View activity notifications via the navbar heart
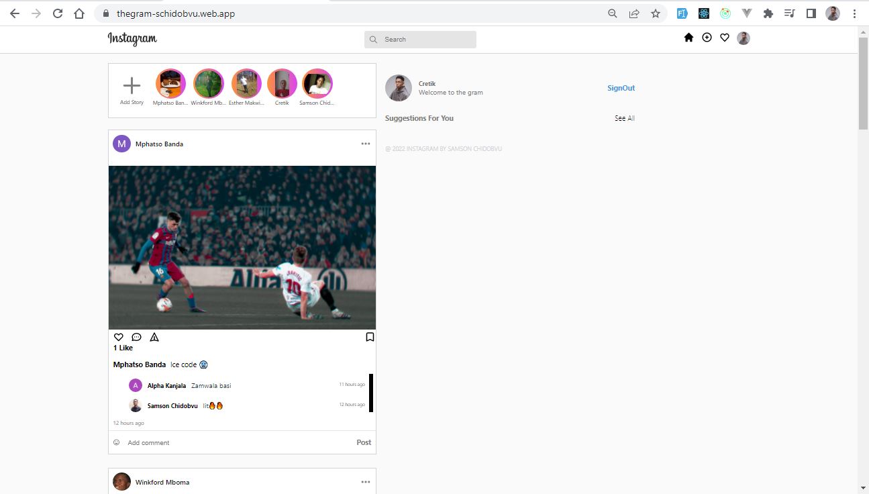Viewport: 869px width, 494px height. coord(725,38)
